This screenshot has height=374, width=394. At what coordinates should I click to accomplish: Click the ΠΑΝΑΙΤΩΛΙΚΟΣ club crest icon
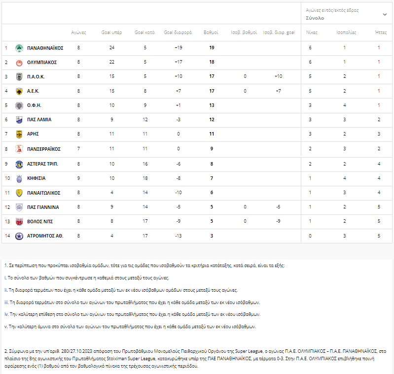tap(19, 193)
